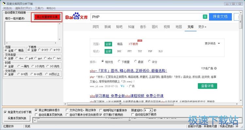Click the 查看详情 green button
245x130 pixels.
(x=207, y=86)
